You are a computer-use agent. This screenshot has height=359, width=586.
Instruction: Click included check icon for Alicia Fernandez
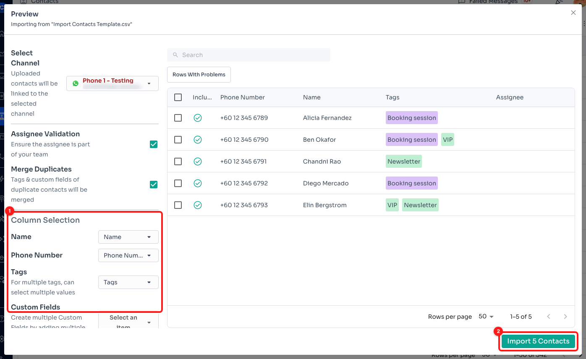[198, 118]
